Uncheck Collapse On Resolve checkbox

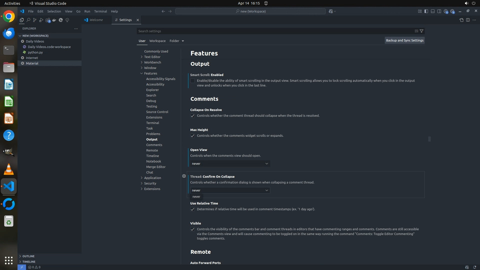(x=192, y=116)
